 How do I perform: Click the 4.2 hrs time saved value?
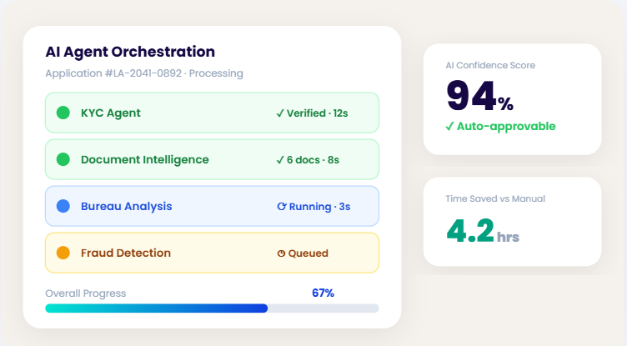482,230
